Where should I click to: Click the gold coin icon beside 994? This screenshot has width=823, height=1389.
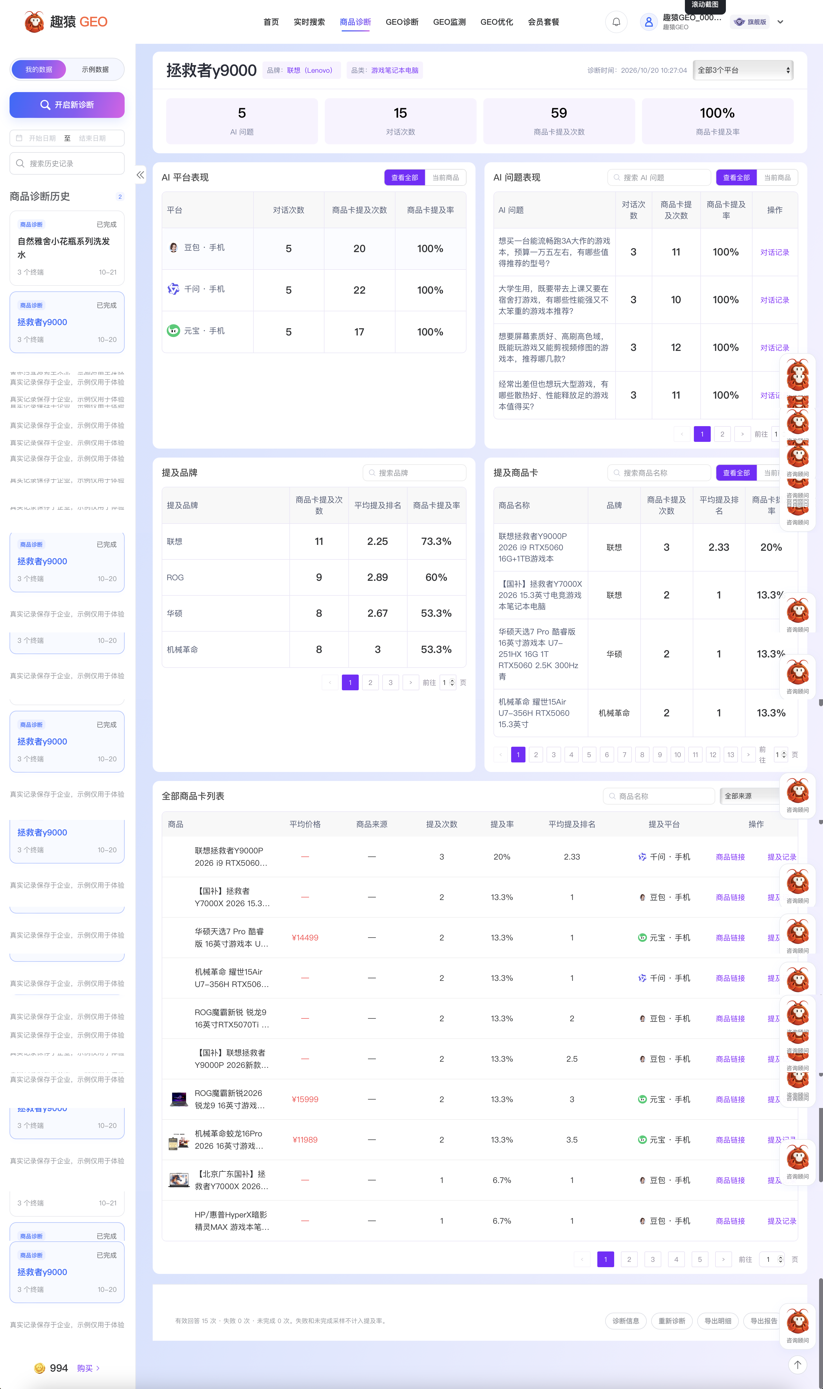coord(40,1368)
